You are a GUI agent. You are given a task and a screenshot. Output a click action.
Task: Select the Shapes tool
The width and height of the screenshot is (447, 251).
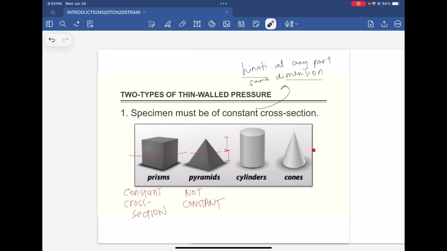(241, 24)
